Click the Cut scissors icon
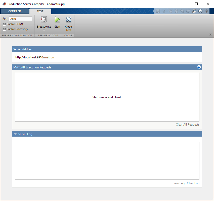Image resolution: width=214 pixels, height=201 pixels. pyautogui.click(x=164, y=11)
